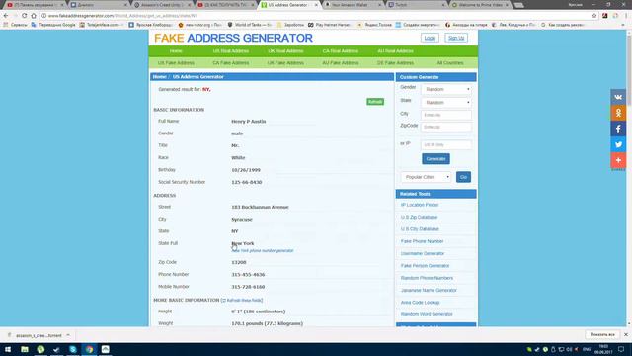Open the U.S City Database link
The width and height of the screenshot is (632, 356).
[x=420, y=228]
